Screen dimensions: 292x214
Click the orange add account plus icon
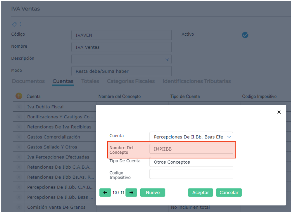pyautogui.click(x=19, y=96)
